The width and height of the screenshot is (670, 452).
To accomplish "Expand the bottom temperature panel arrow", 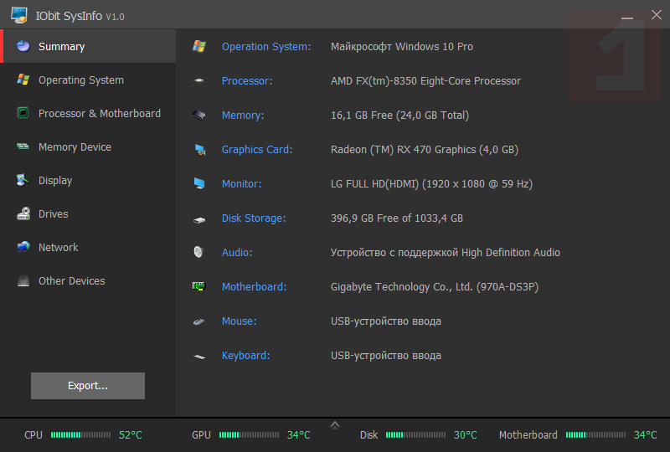I will (x=335, y=424).
